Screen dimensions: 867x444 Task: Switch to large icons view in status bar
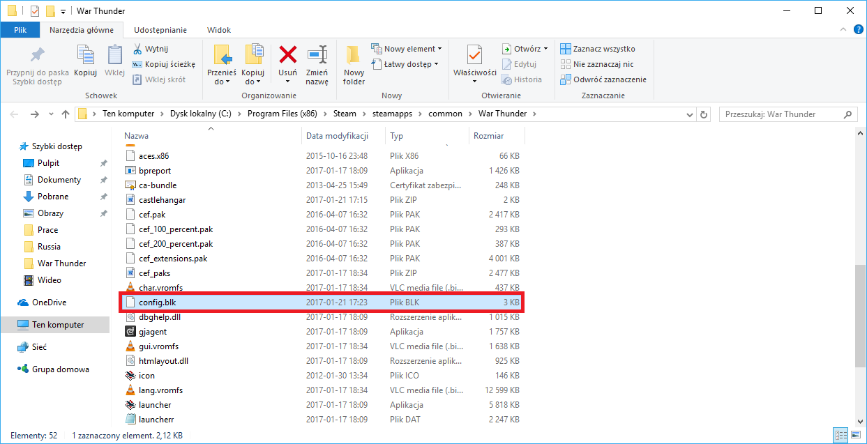point(856,436)
